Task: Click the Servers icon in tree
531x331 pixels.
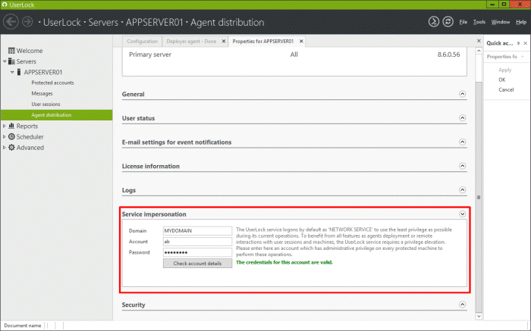Action: point(11,61)
